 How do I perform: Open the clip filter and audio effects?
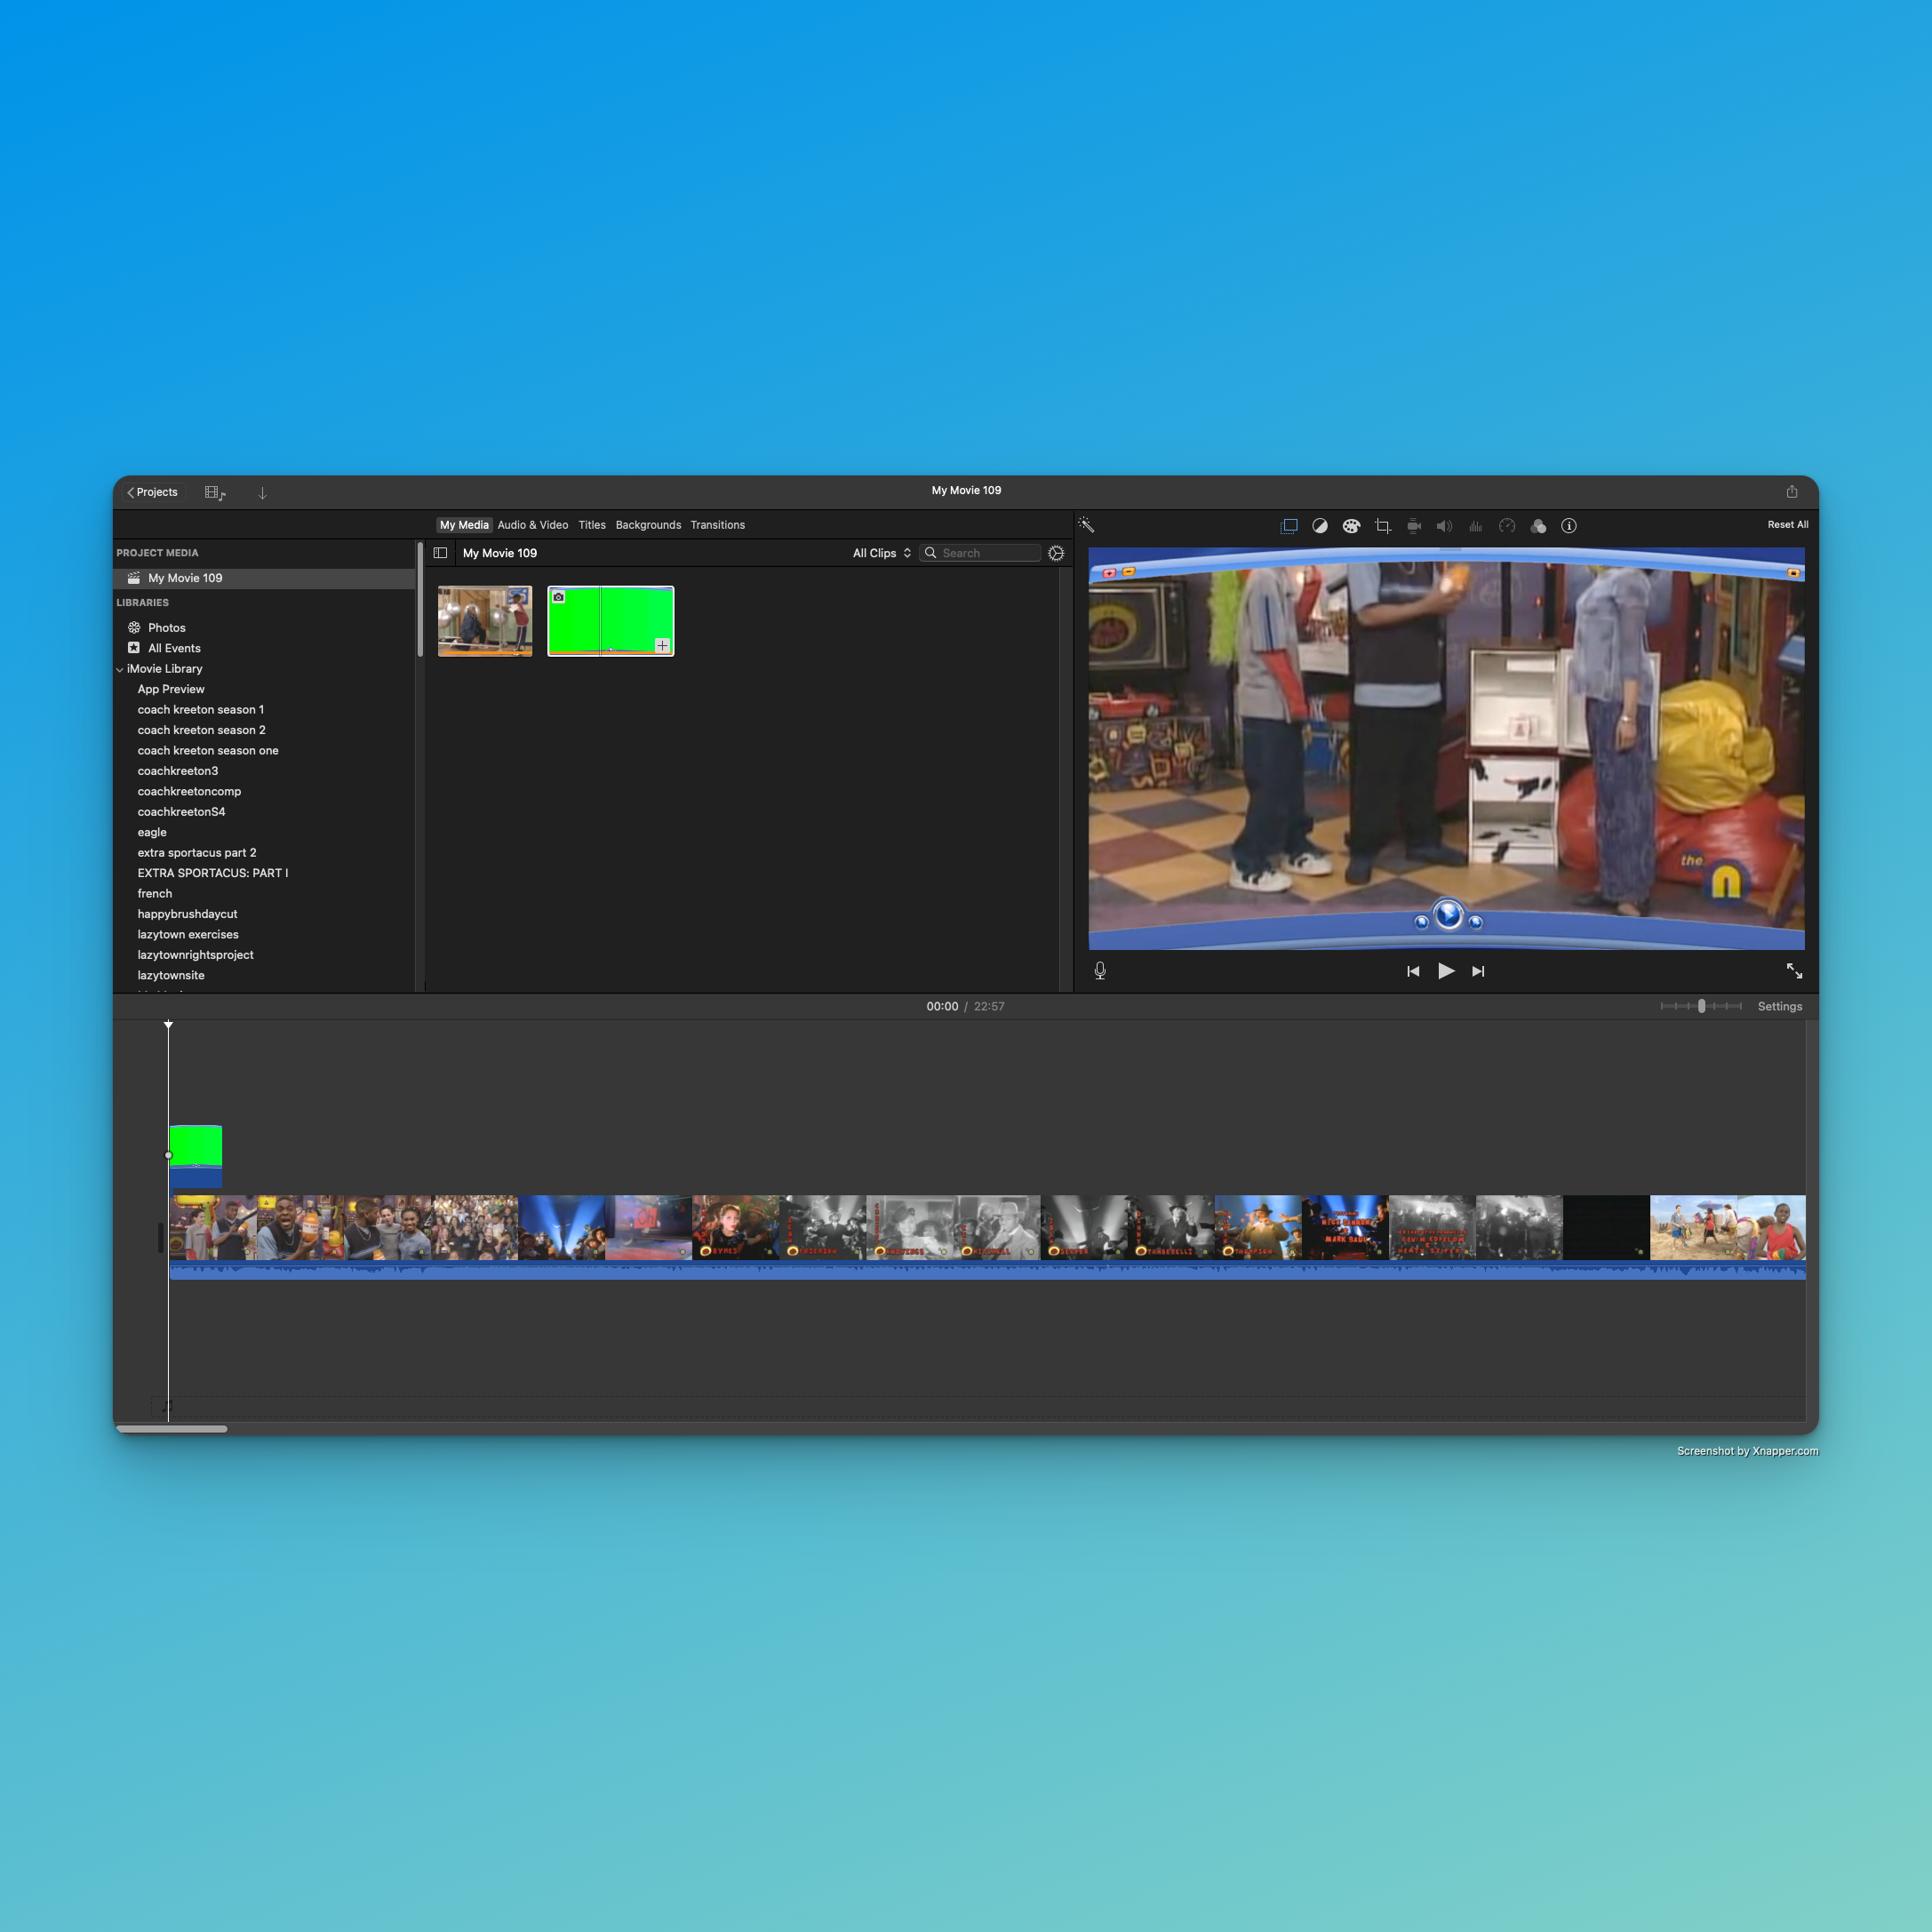point(1538,526)
